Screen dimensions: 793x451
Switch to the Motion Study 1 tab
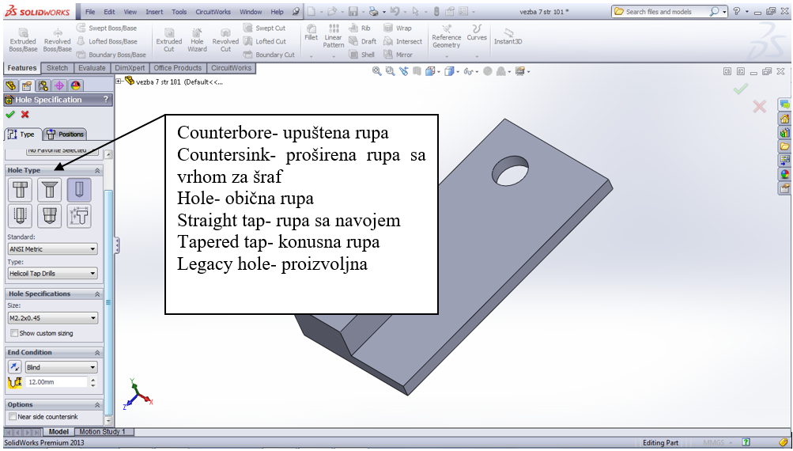pos(102,432)
